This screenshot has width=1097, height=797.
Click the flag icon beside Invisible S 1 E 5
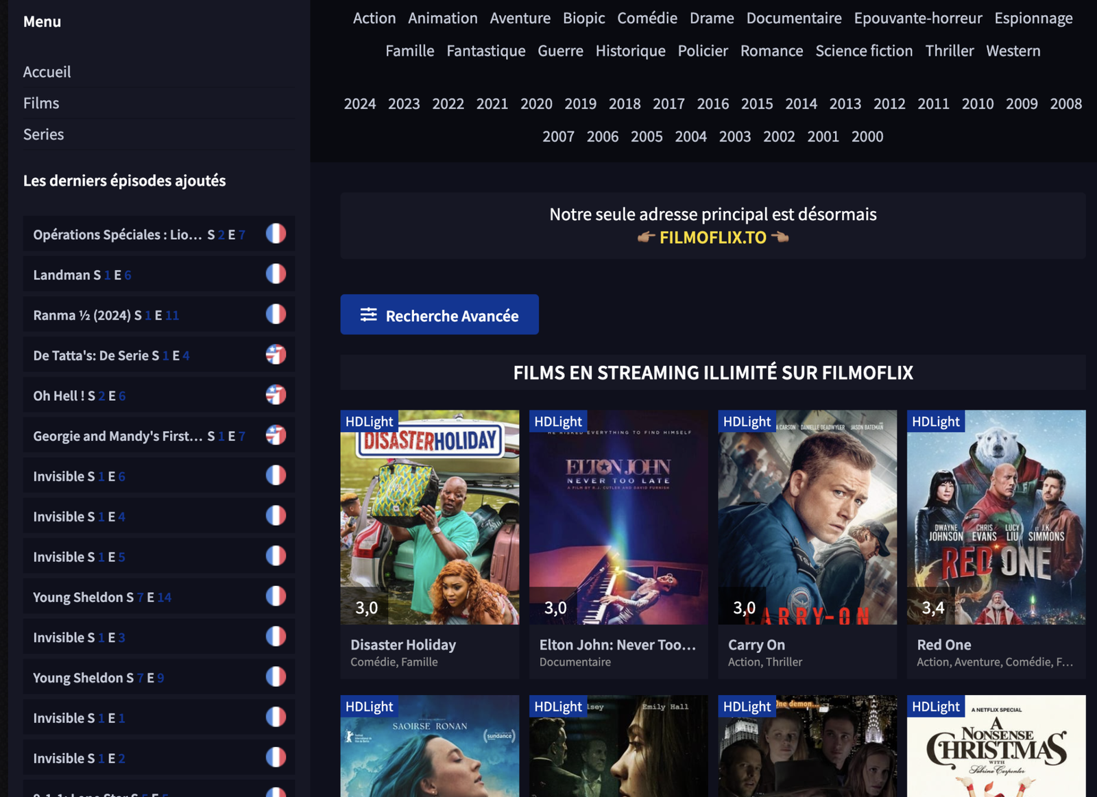click(276, 556)
